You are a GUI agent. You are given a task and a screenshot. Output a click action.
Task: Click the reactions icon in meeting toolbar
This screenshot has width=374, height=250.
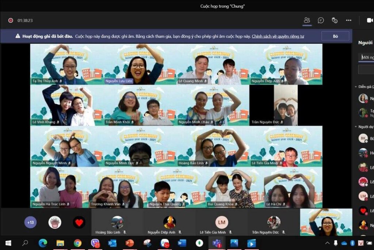pos(335,20)
